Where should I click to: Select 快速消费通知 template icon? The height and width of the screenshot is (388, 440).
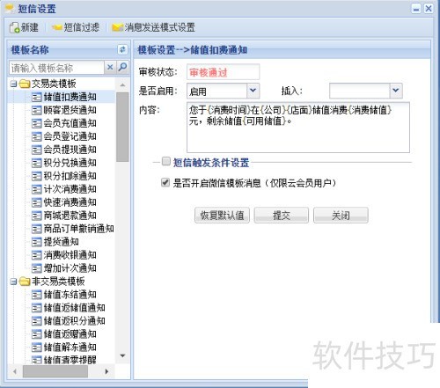36,202
